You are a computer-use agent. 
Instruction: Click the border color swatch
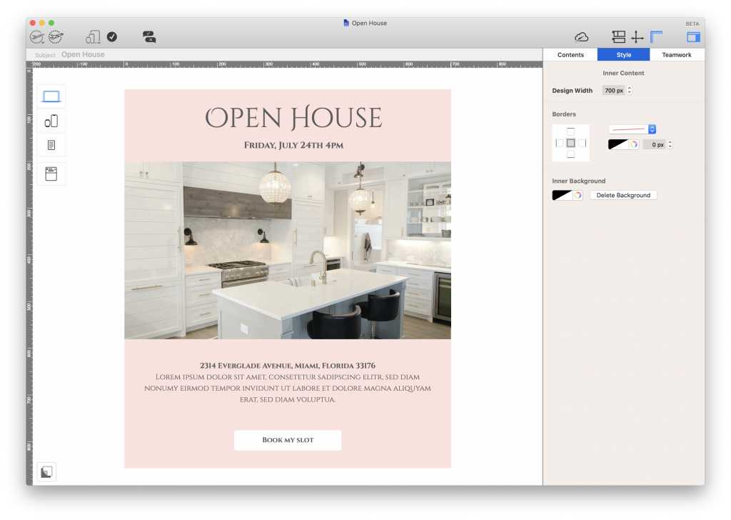[618, 144]
